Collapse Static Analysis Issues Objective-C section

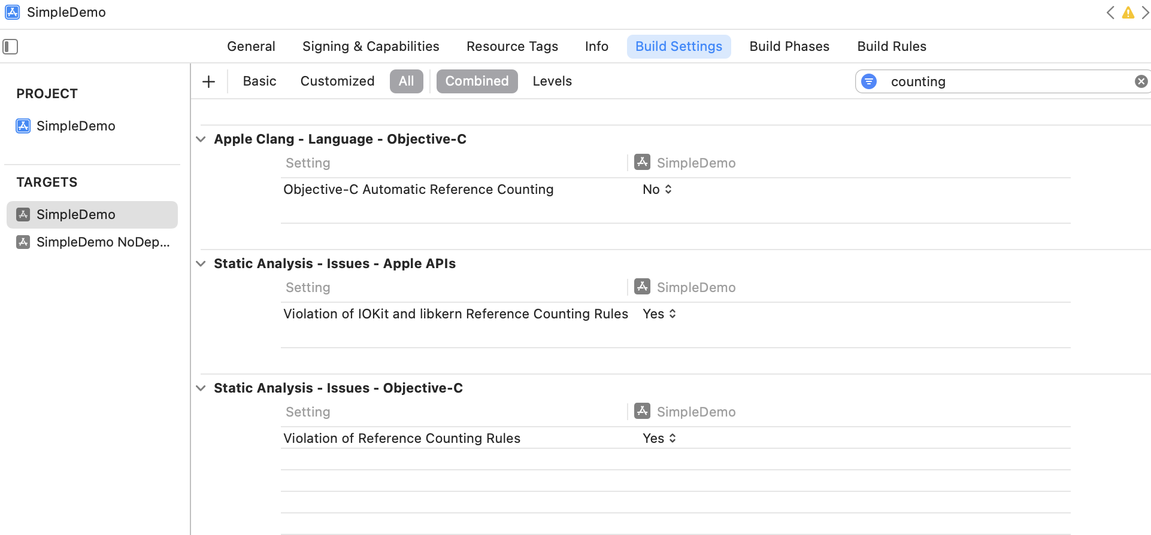point(201,388)
